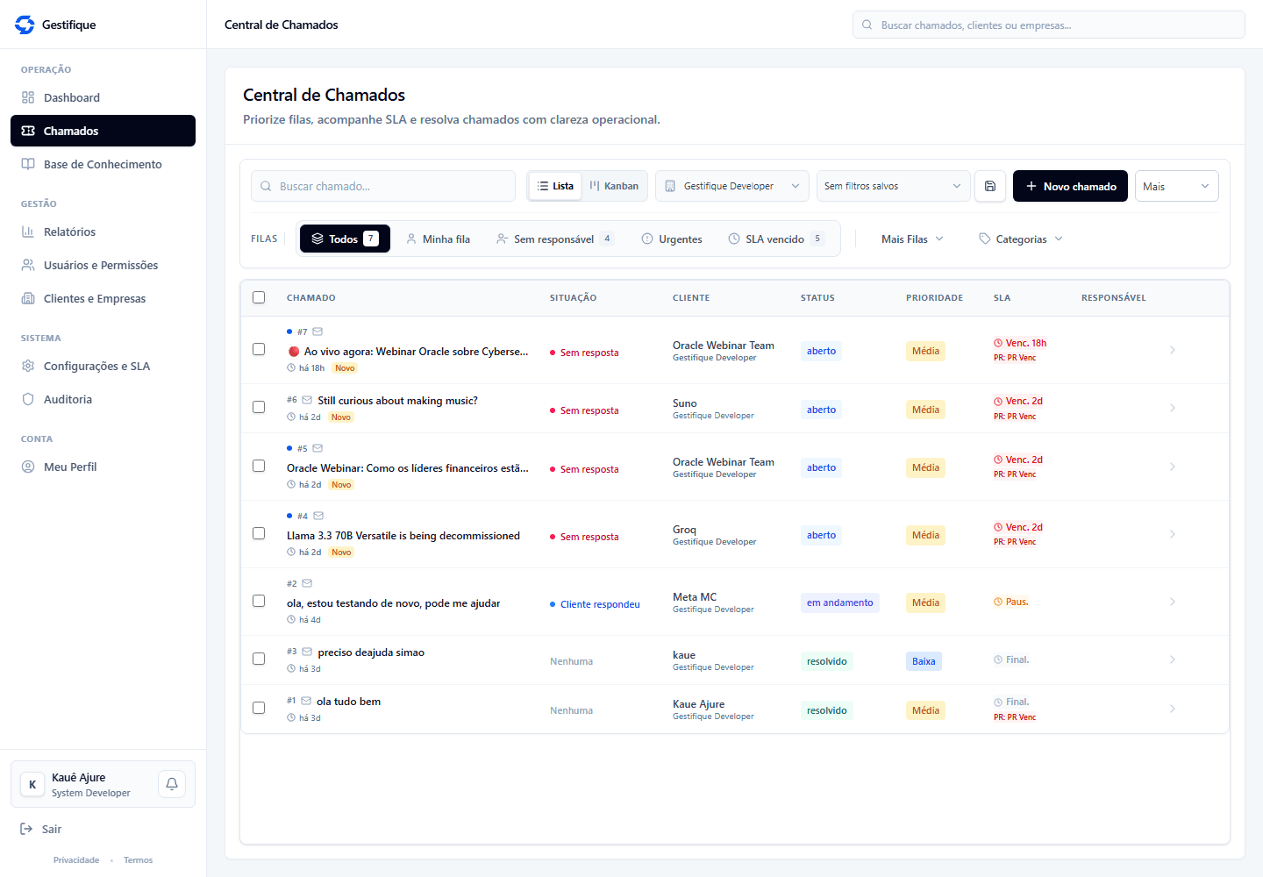The image size is (1263, 877).
Task: Click the save filter disk icon
Action: [x=990, y=186]
